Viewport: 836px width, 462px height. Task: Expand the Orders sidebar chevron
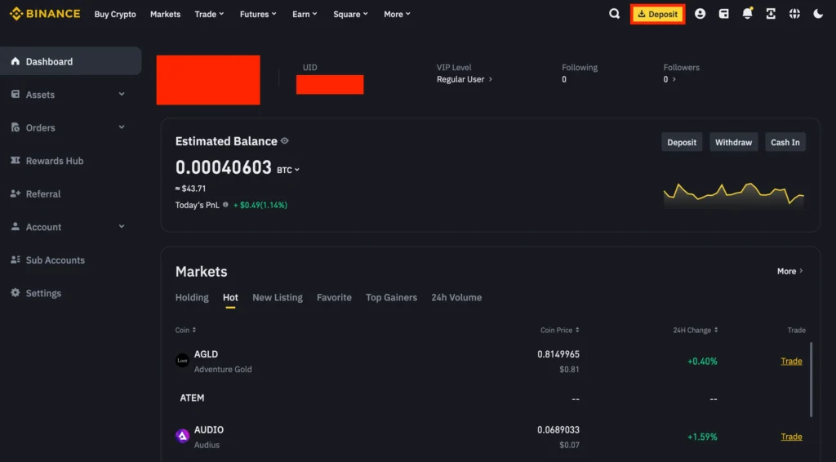tap(122, 127)
